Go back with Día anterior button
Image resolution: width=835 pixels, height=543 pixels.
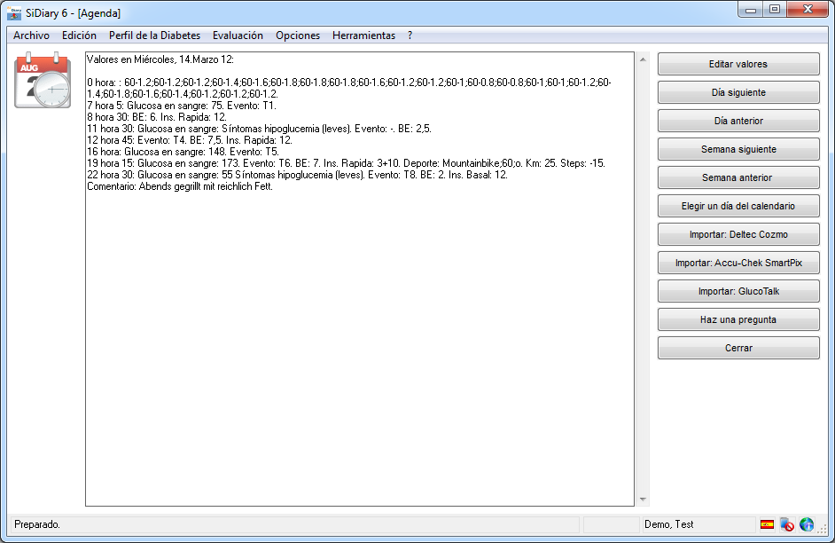(737, 121)
